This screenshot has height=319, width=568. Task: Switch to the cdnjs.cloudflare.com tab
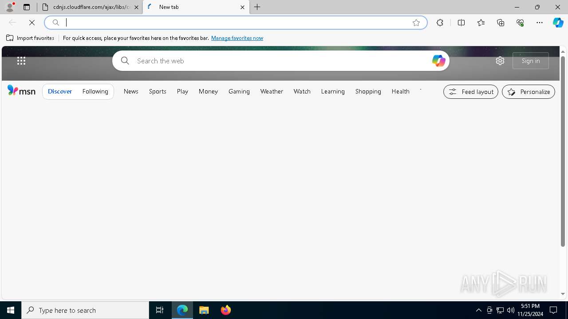[x=90, y=7]
